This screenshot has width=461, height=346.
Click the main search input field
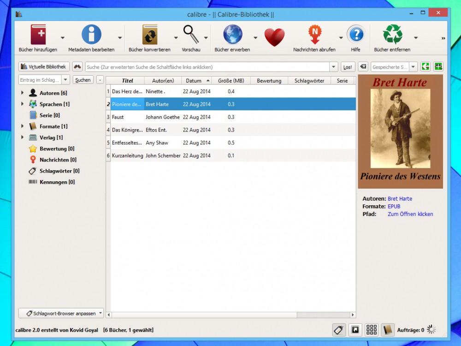click(x=207, y=67)
